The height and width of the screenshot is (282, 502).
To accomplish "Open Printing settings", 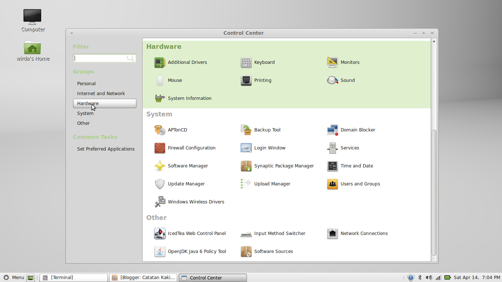I will click(x=262, y=80).
